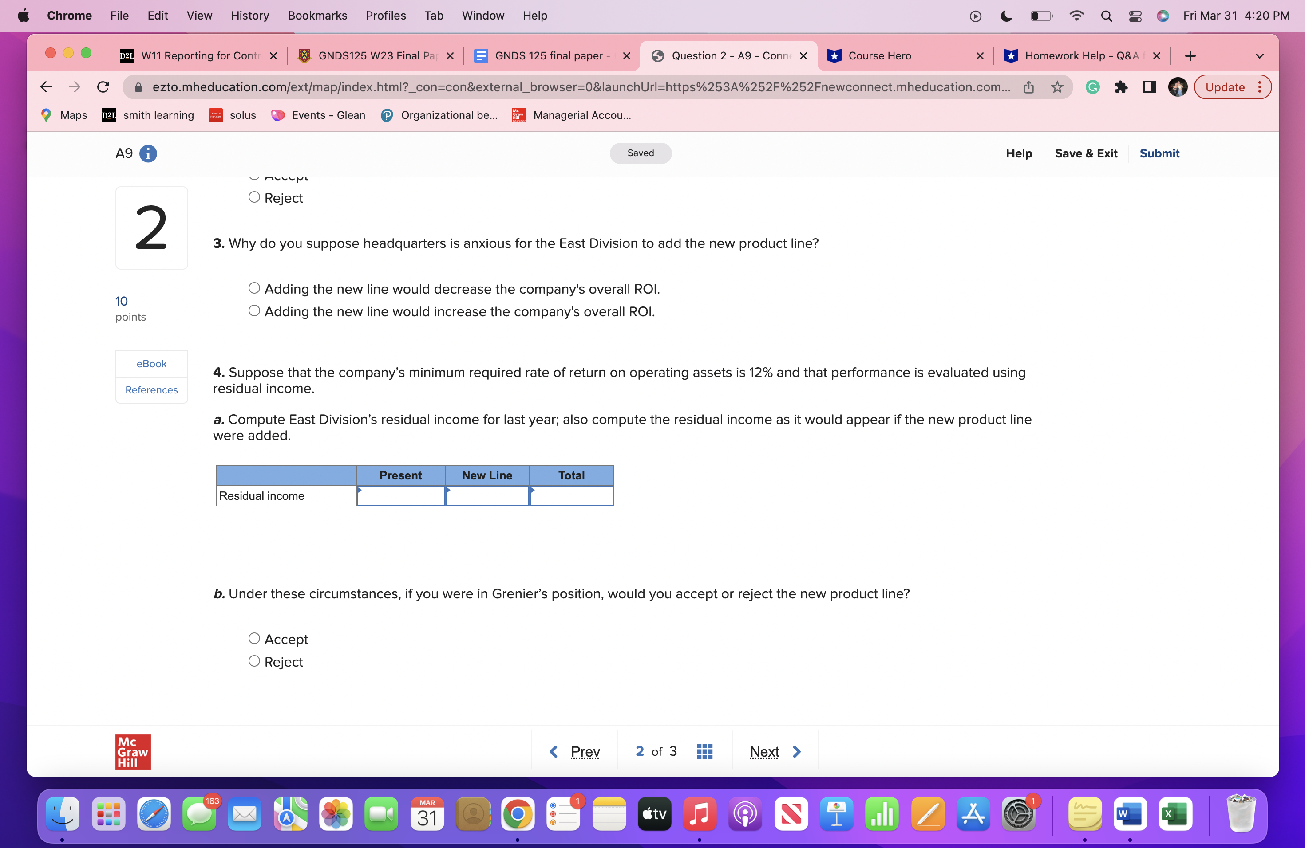The image size is (1305, 848).
Task: Click the McGraw Hill logo
Action: (x=132, y=752)
